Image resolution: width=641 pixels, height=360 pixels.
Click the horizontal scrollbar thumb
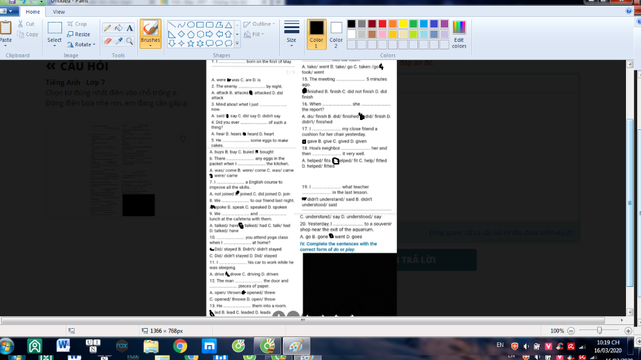click(x=302, y=321)
